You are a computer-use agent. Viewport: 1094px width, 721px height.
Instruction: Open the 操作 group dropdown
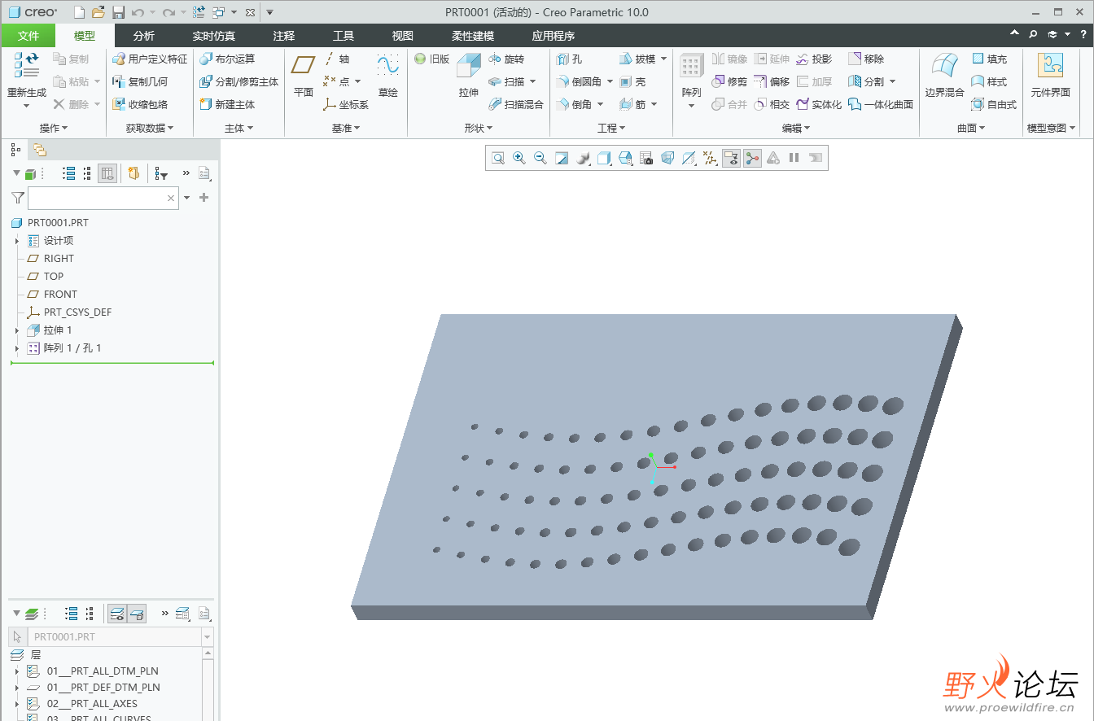point(54,128)
